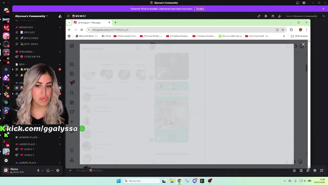This screenshot has height=185, width=328.
Task: Create channel in STREAMING category
Action: 60,52
